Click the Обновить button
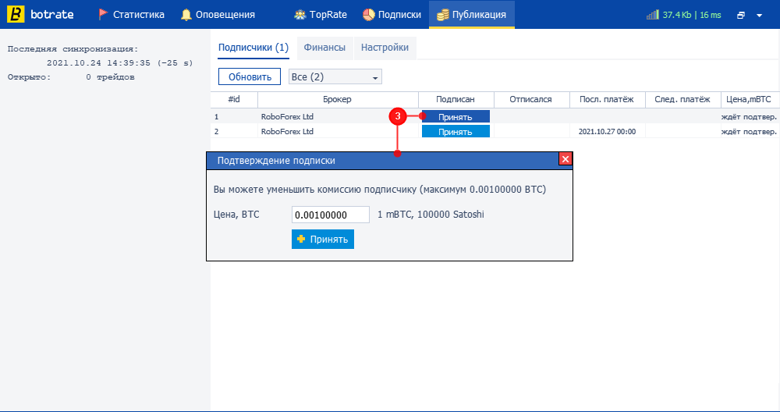 [x=250, y=76]
